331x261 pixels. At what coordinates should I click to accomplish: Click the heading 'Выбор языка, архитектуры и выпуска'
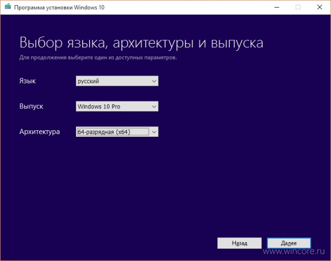coord(141,43)
